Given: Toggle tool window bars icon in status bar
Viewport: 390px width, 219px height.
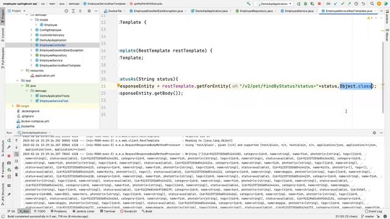Looking at the screenshot, I should (3, 217).
